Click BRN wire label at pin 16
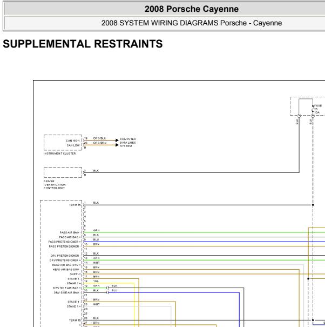The image size is (325, 327). coord(96,272)
